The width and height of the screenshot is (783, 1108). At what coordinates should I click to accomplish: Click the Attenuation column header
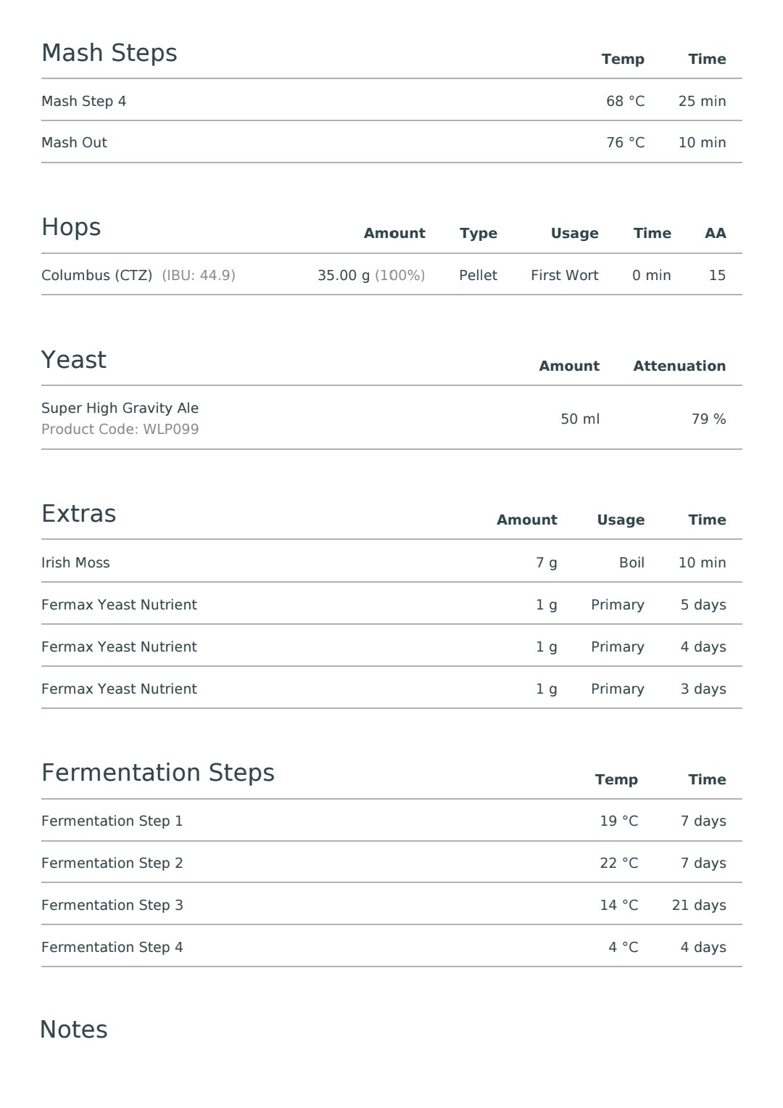point(679,366)
